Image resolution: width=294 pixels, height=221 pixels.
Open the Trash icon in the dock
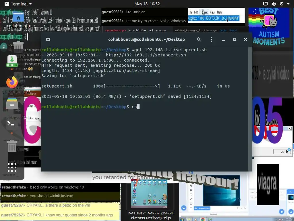point(12,146)
